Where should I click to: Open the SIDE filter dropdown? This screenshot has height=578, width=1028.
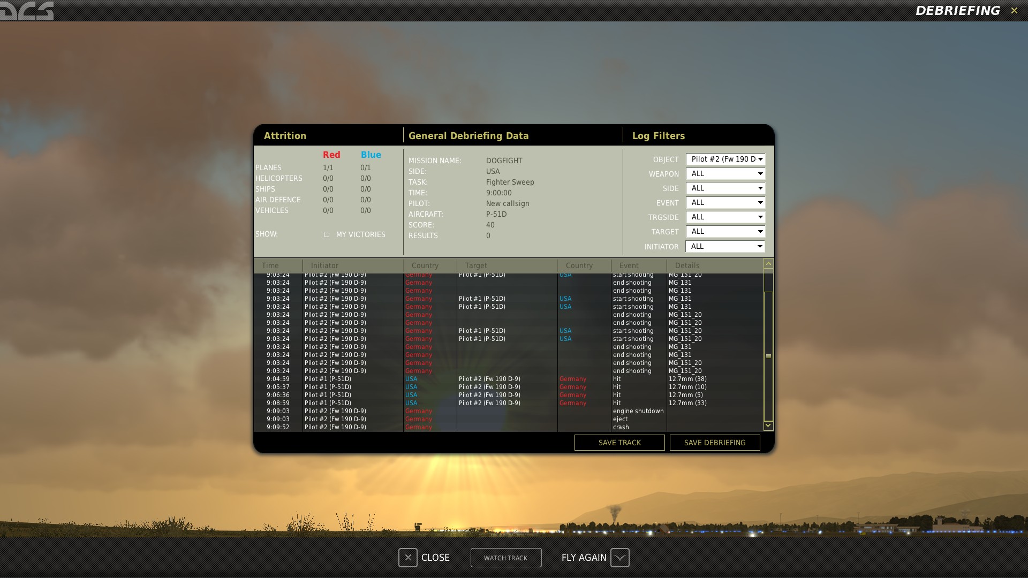click(x=725, y=188)
